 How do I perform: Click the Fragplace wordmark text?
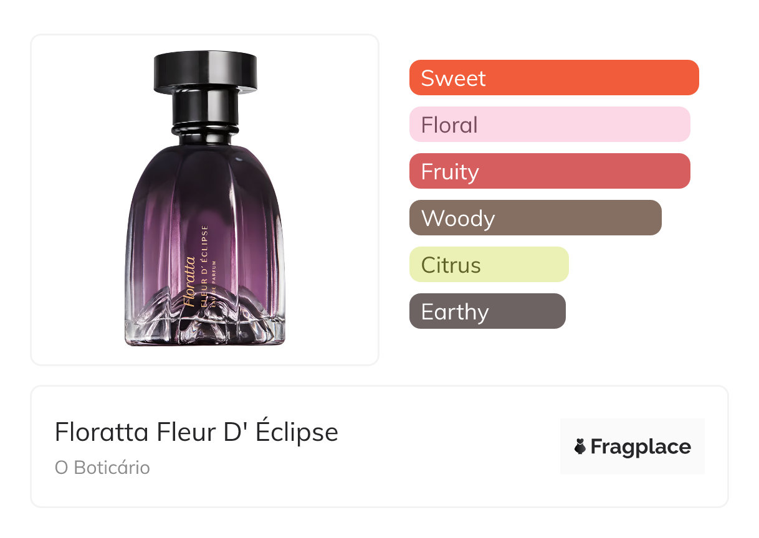point(641,447)
